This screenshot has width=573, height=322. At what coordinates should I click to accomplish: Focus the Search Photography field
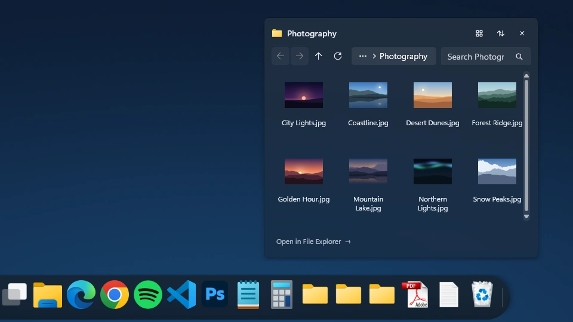tap(486, 56)
